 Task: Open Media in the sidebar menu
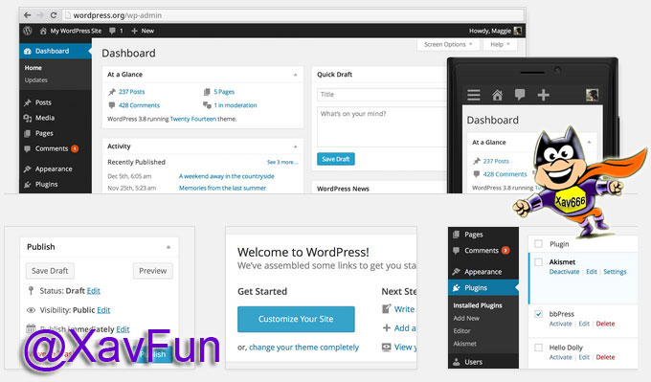coord(44,118)
